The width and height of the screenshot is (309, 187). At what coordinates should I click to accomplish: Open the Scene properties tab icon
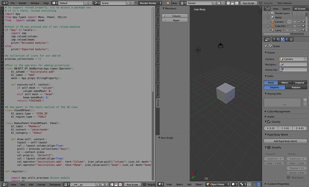[283, 39]
